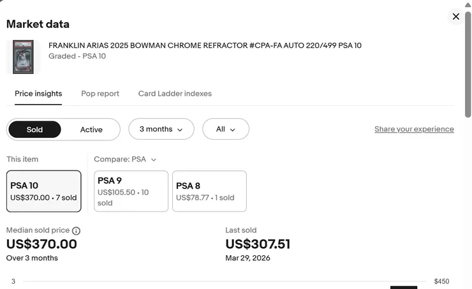Open the graded card thumbnail image
Viewport: 472px width, 289px height.
click(x=23, y=57)
